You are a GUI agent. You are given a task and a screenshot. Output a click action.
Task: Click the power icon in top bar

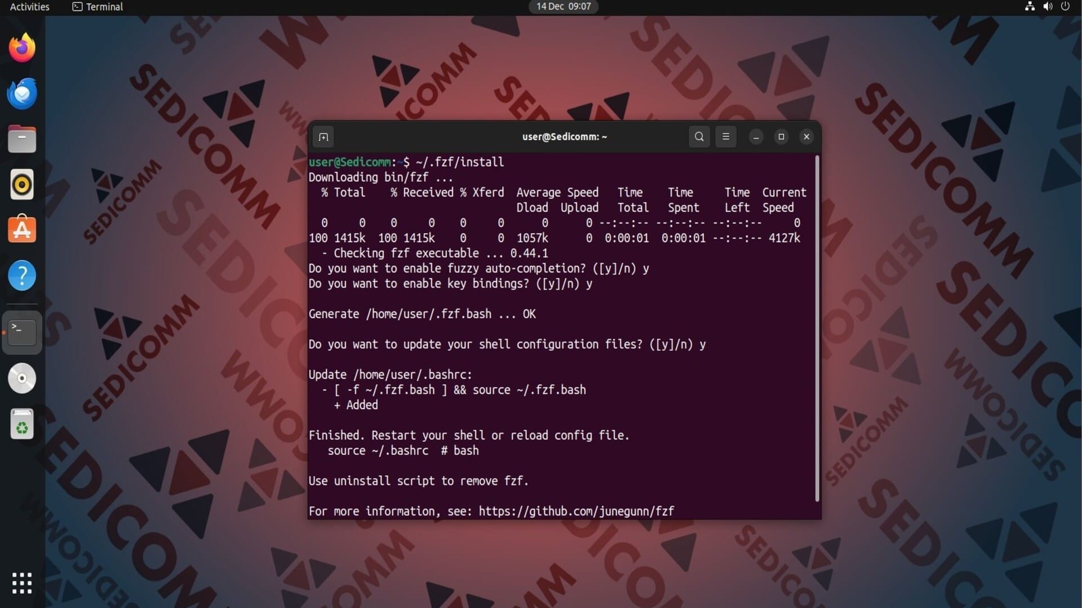pyautogui.click(x=1065, y=7)
